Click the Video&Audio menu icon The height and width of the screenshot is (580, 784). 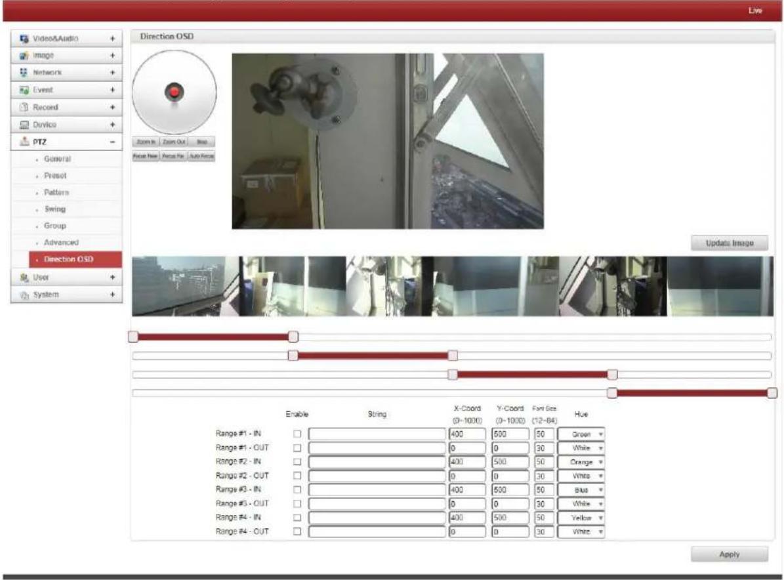click(x=24, y=39)
